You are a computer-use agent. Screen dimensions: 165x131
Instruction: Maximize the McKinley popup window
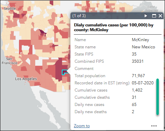(x=154, y=16)
